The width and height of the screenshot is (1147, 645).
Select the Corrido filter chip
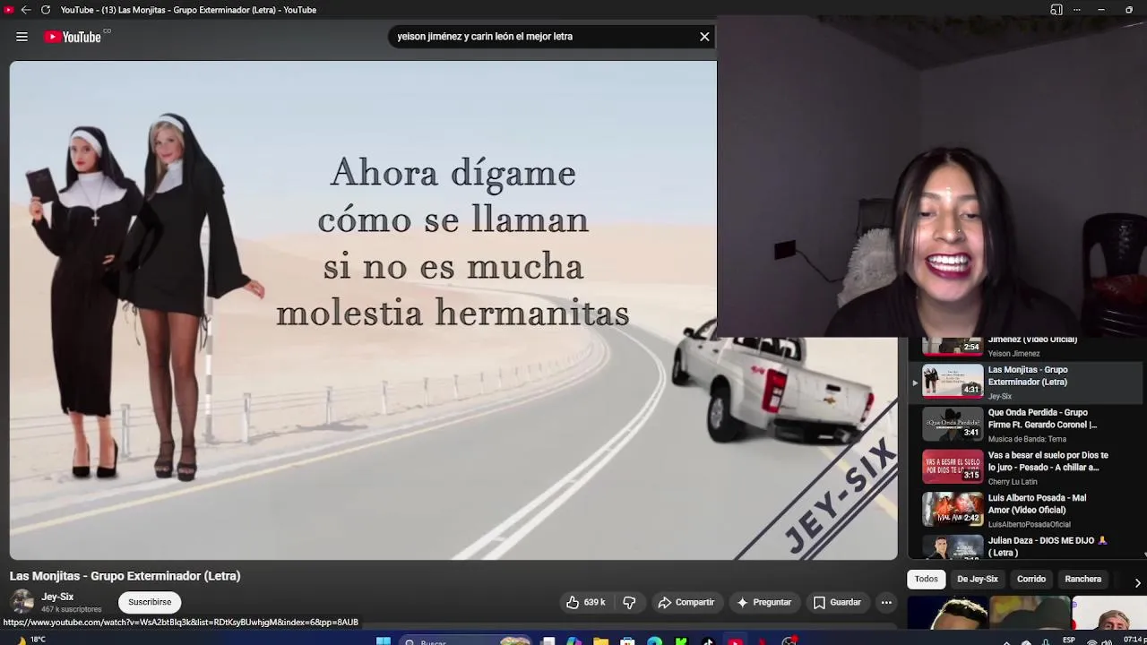1031,579
